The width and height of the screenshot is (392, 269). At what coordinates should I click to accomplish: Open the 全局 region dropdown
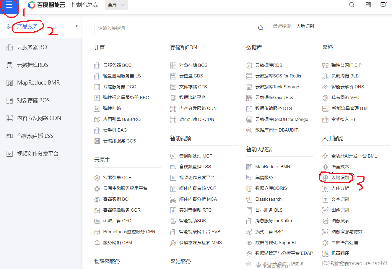(116, 5)
